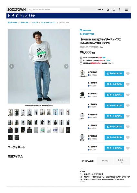The width and height of the screenshot is (137, 193).
Task: Favorite the off-white M size heart
Action: click(x=128, y=74)
